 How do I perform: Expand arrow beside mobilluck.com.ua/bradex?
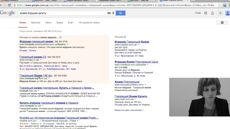pyautogui.click(x=148, y=64)
